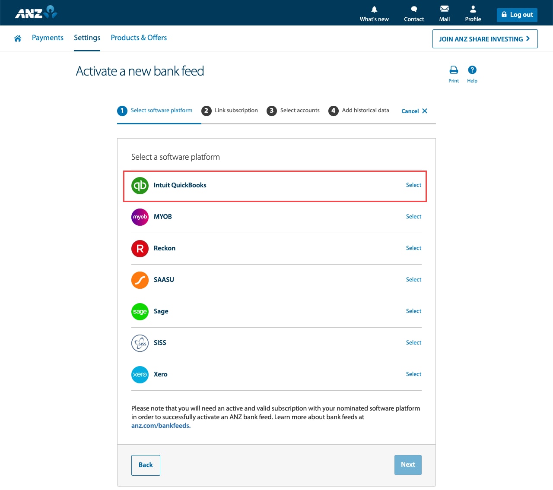Viewport: 553px width, 490px height.
Task: Open What's new bell notifications
Action: point(374,9)
